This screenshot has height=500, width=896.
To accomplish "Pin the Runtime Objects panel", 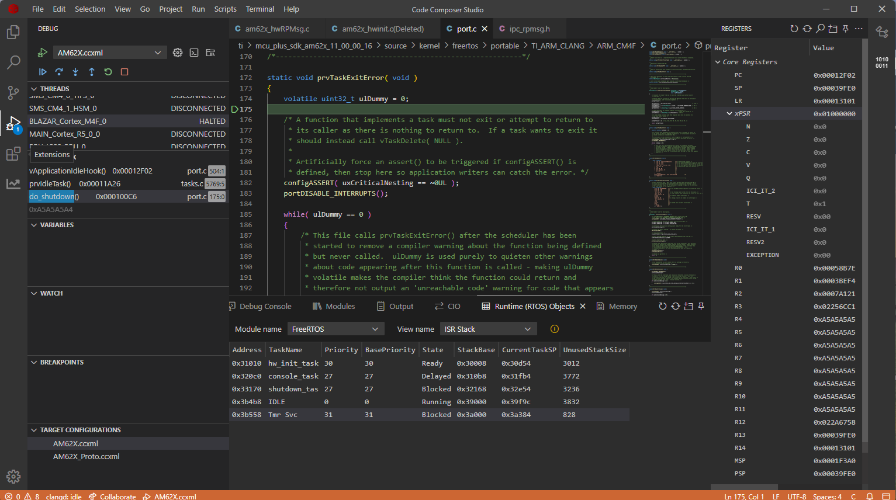I will click(x=701, y=306).
